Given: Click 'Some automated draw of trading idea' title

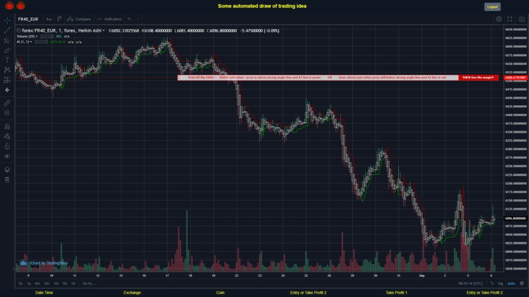Looking at the screenshot, I should pyautogui.click(x=262, y=6).
